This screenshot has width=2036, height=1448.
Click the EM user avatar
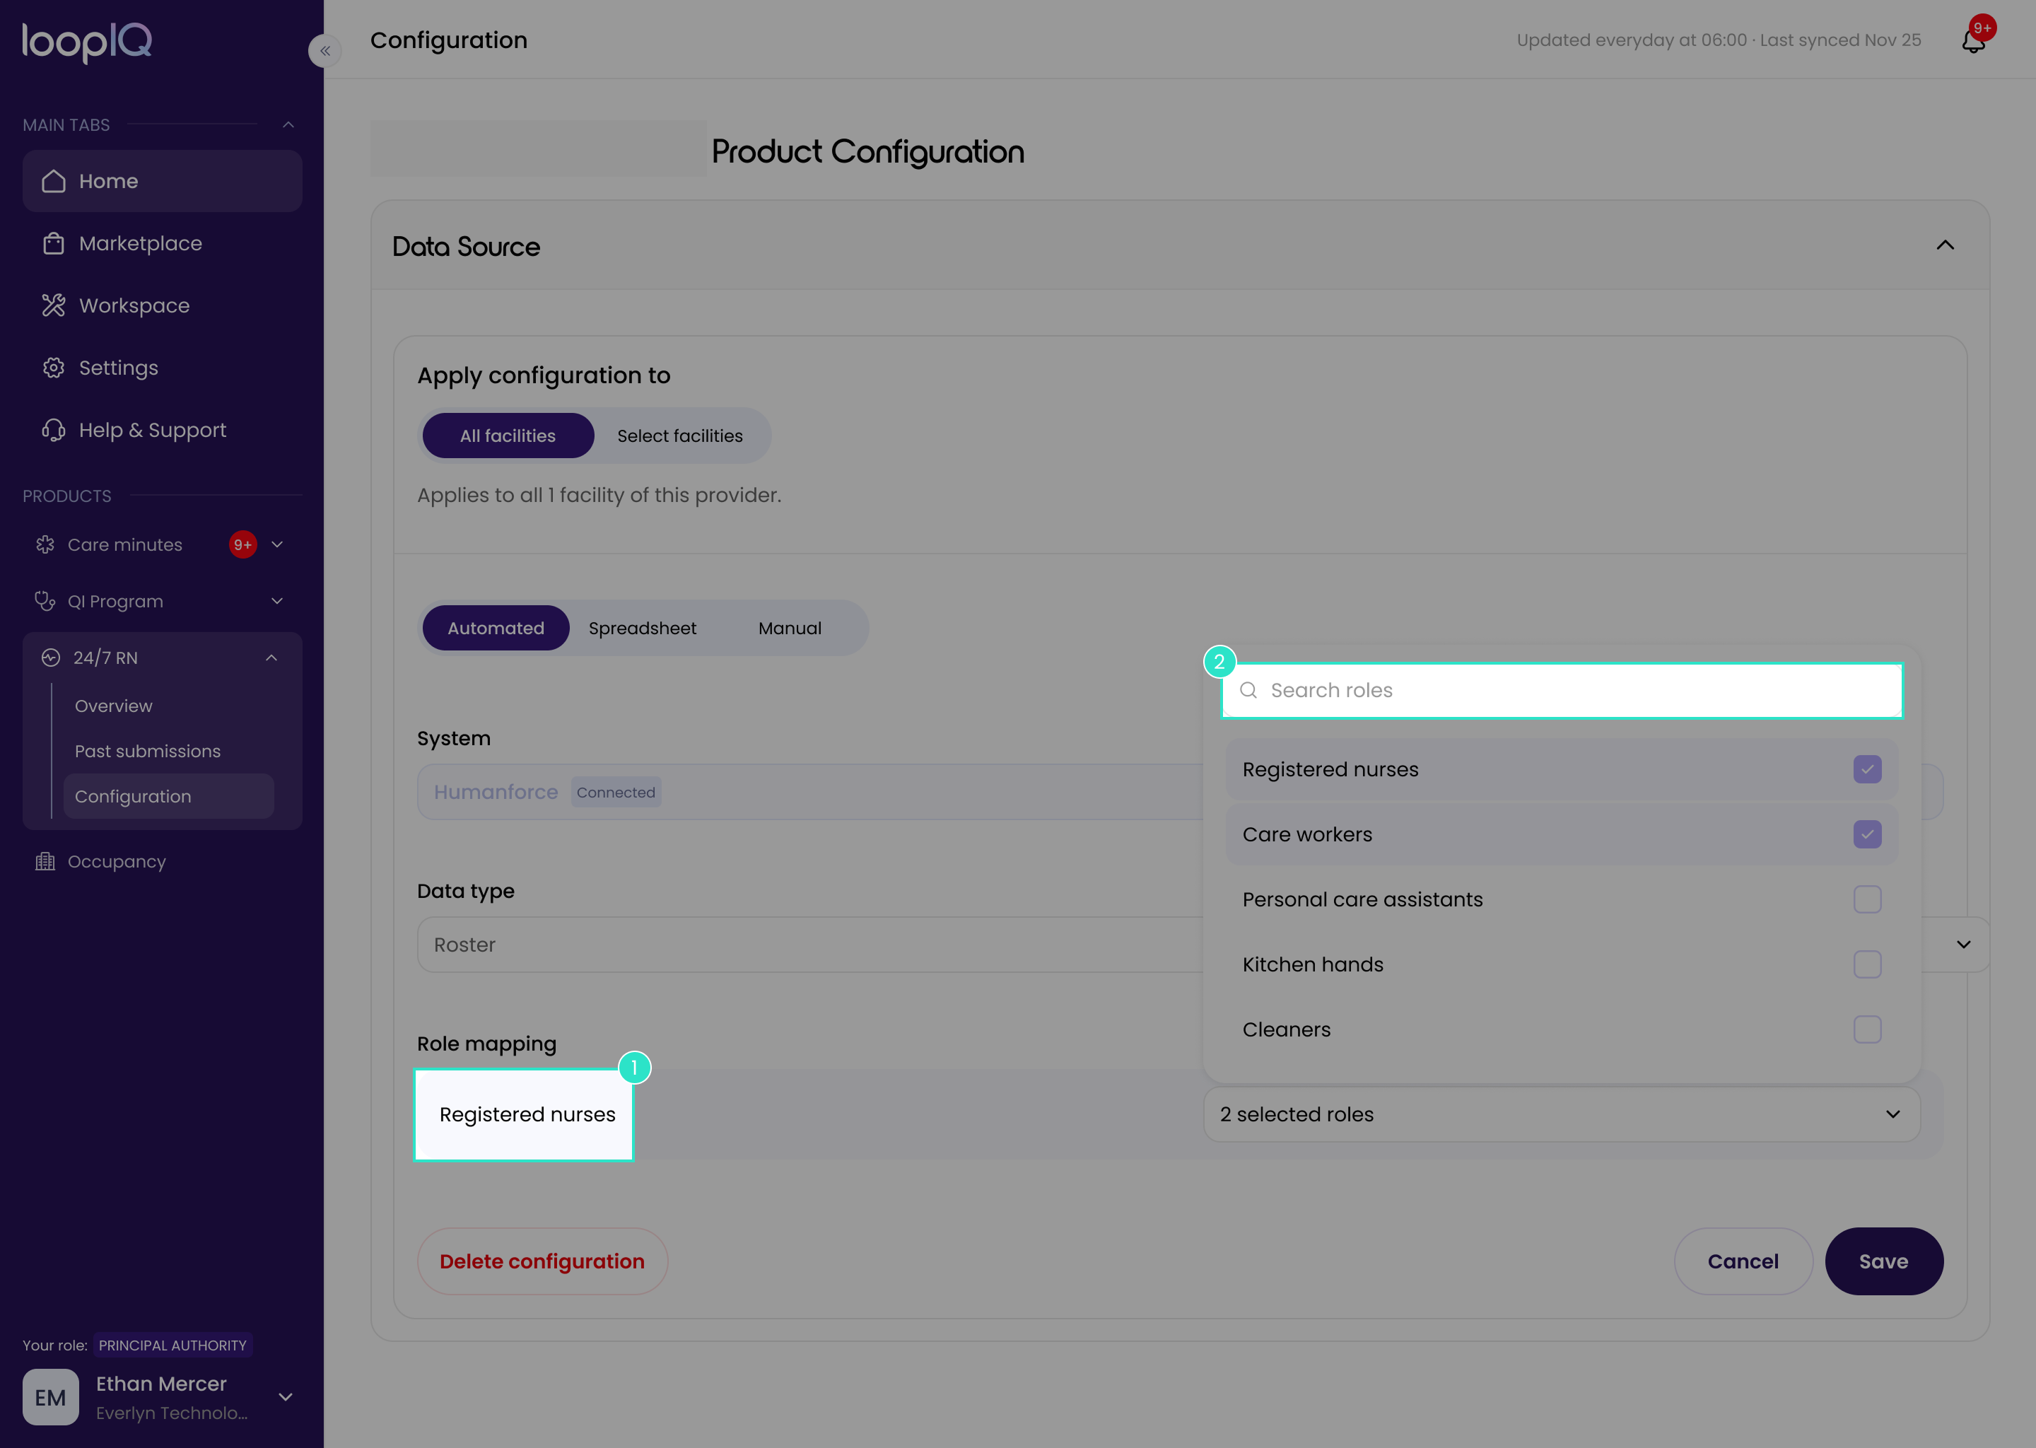click(x=50, y=1397)
